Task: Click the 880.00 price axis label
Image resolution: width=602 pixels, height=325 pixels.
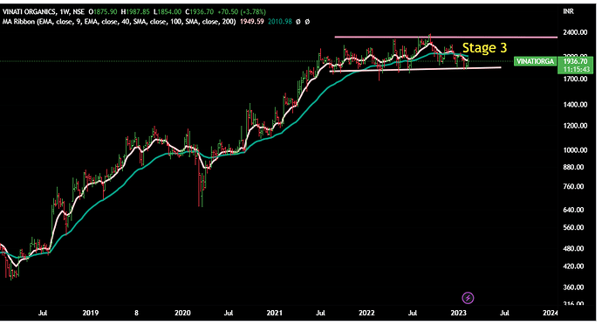Action: [x=573, y=167]
